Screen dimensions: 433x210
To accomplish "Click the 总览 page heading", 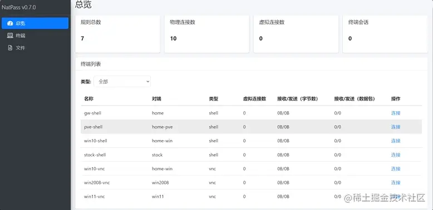I will click(x=83, y=4).
